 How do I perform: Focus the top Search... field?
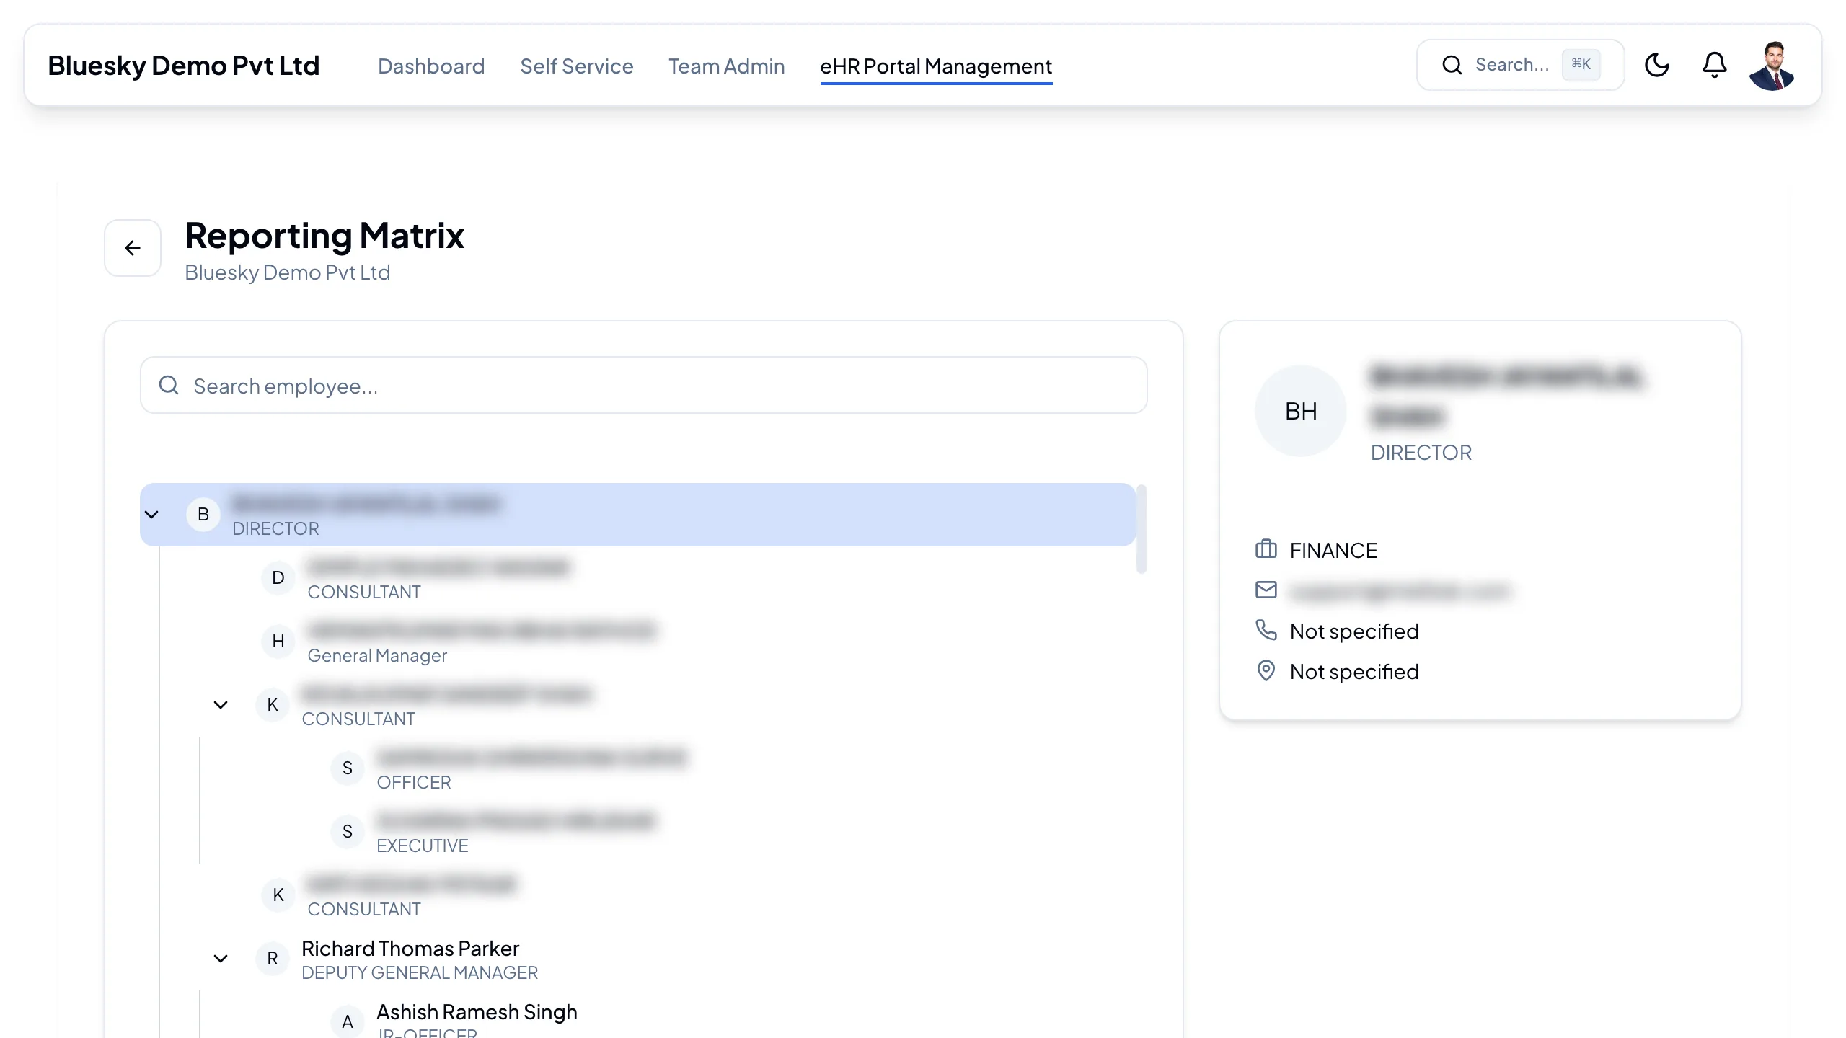[x=1520, y=65]
